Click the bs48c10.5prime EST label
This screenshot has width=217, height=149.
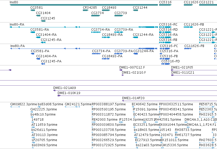coord(43,114)
